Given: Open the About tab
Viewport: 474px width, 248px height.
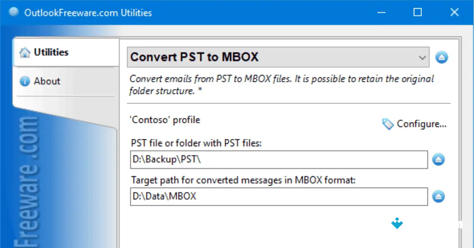Looking at the screenshot, I should pyautogui.click(x=47, y=81).
